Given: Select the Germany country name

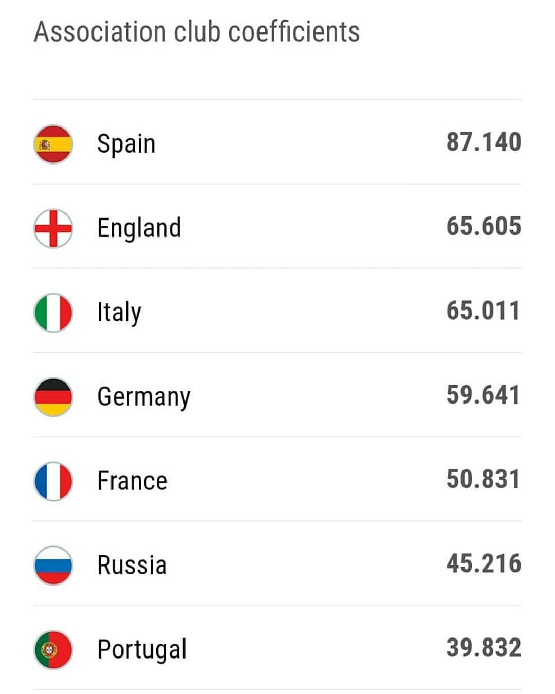Looking at the screenshot, I should pos(144,397).
